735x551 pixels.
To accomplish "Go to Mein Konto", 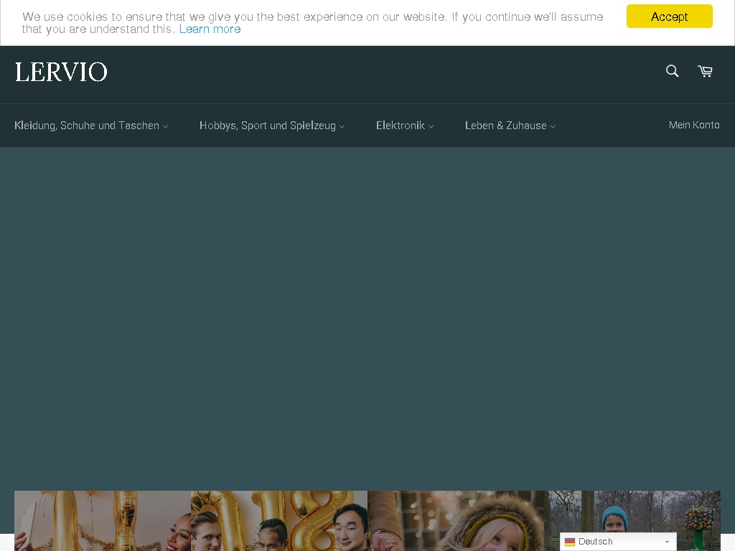I will 694,125.
